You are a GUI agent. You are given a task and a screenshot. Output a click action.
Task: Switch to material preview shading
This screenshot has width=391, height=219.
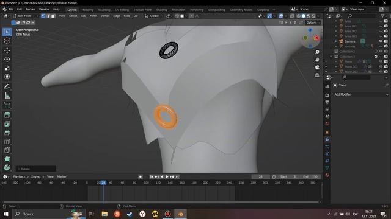[309, 16]
